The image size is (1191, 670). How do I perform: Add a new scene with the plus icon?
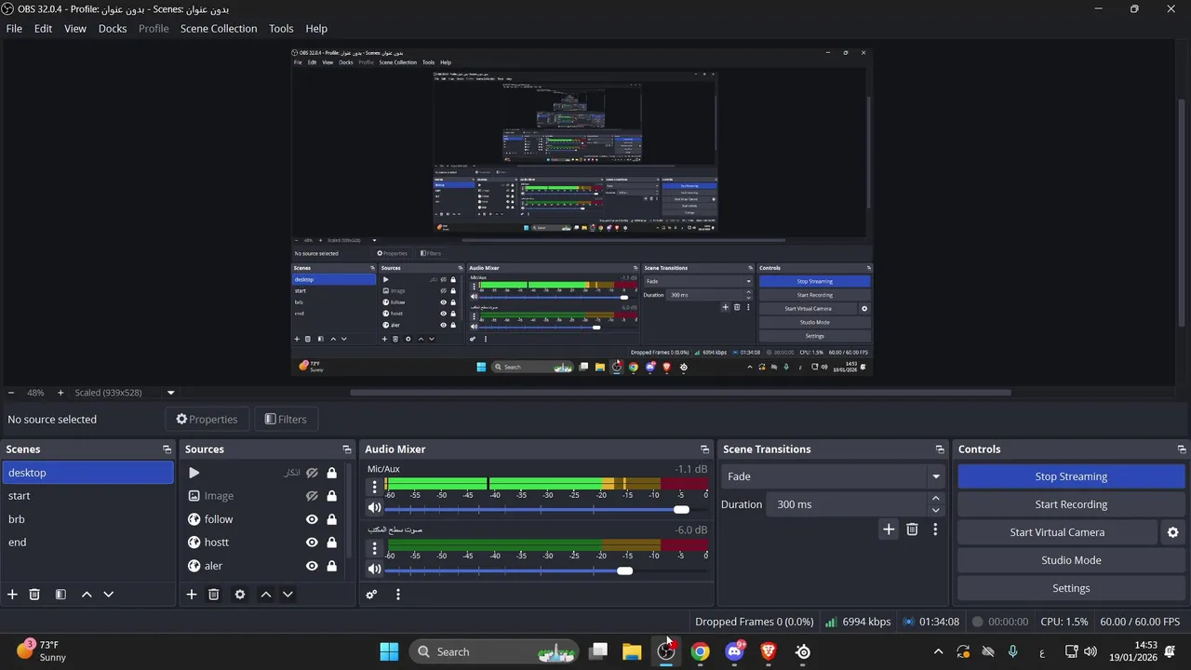coord(12,595)
